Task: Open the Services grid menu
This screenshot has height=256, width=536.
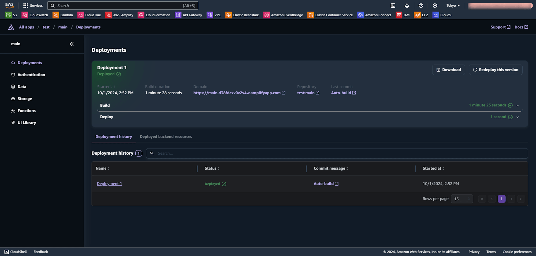Action: [x=33, y=6]
